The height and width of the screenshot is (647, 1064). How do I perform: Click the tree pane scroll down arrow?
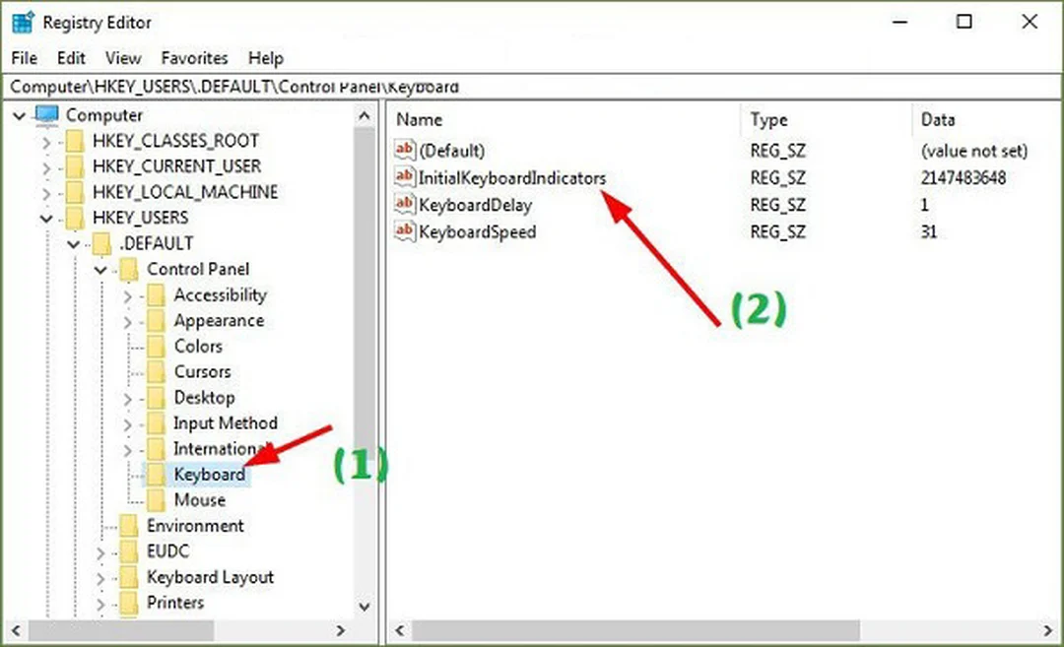[365, 607]
